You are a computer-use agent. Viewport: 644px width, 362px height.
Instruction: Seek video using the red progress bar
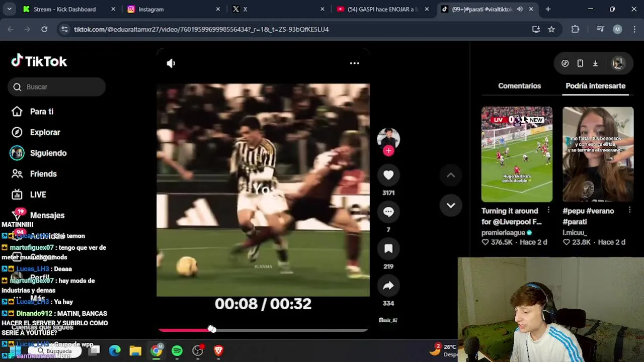tap(263, 330)
